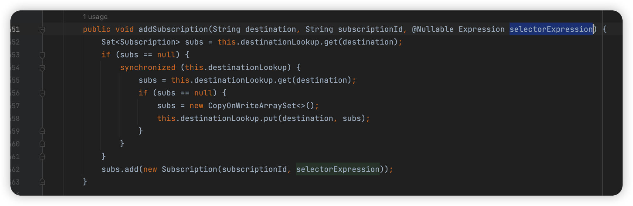Click the fold end marker on line 59
Screen dimensions: 633x206
click(42, 131)
